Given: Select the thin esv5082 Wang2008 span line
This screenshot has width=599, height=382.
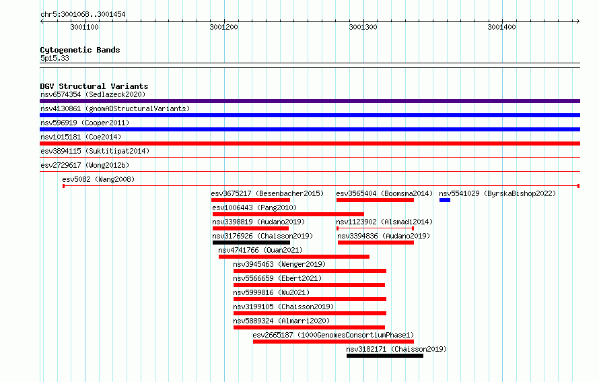Looking at the screenshot, I should (x=321, y=186).
